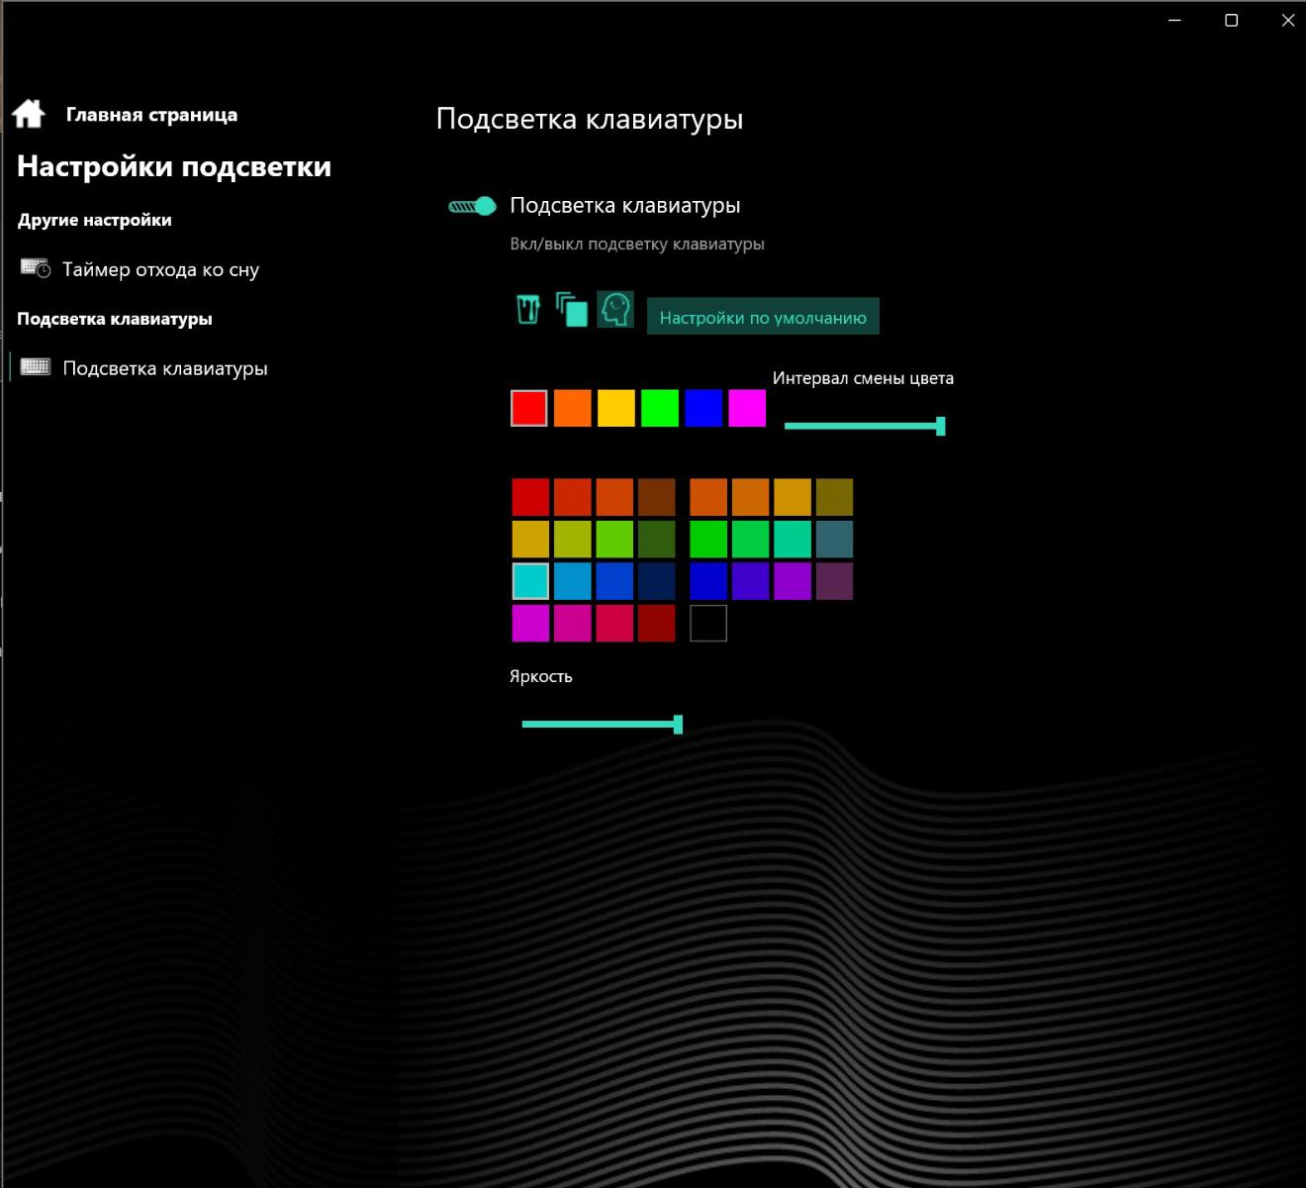This screenshot has height=1188, width=1306.
Task: Pick the bright magenta swatch in preset row
Action: (747, 408)
